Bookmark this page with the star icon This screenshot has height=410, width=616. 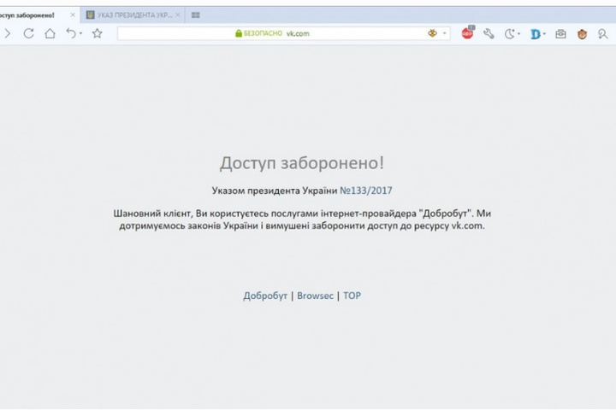pos(97,33)
